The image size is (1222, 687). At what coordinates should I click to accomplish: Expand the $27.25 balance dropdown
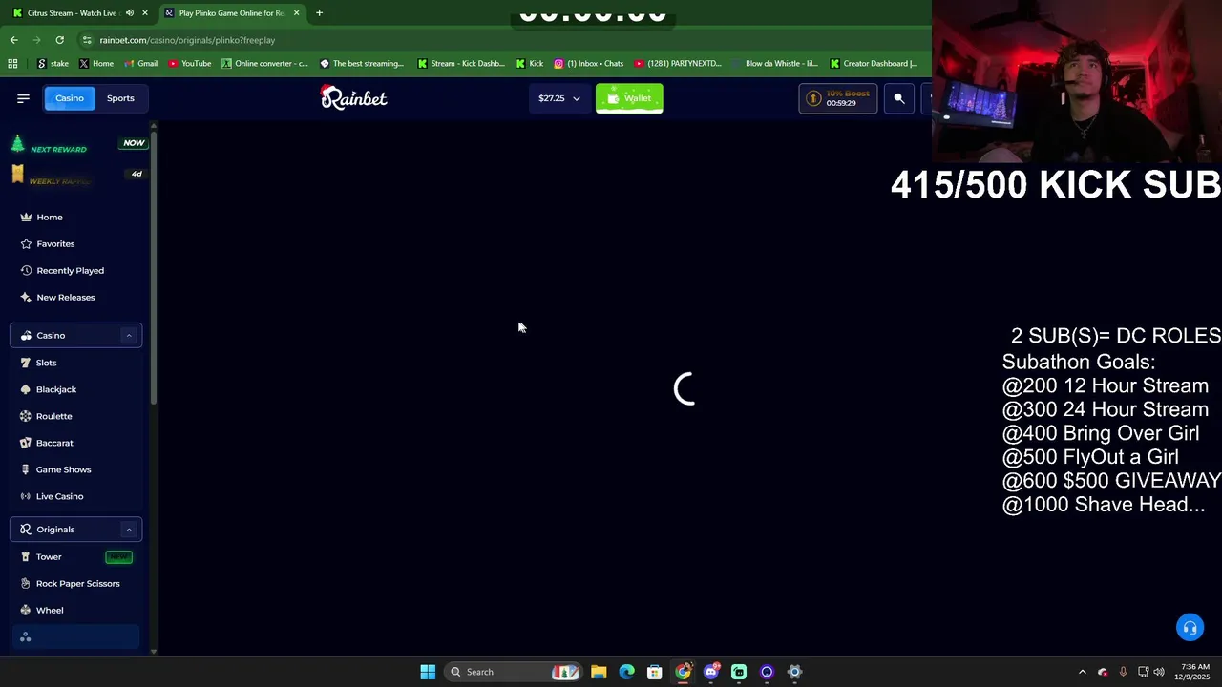[558, 98]
